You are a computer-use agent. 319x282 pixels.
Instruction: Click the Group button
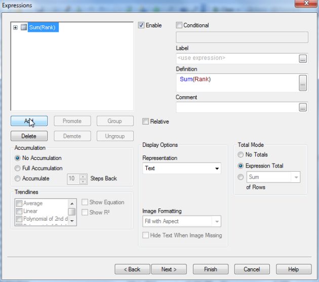[x=115, y=121]
